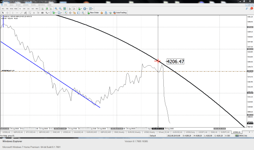Viewport: 254px width, 150px height.
Task: Switch chart to MN timeframe
Action: pyautogui.click(x=37, y=9)
